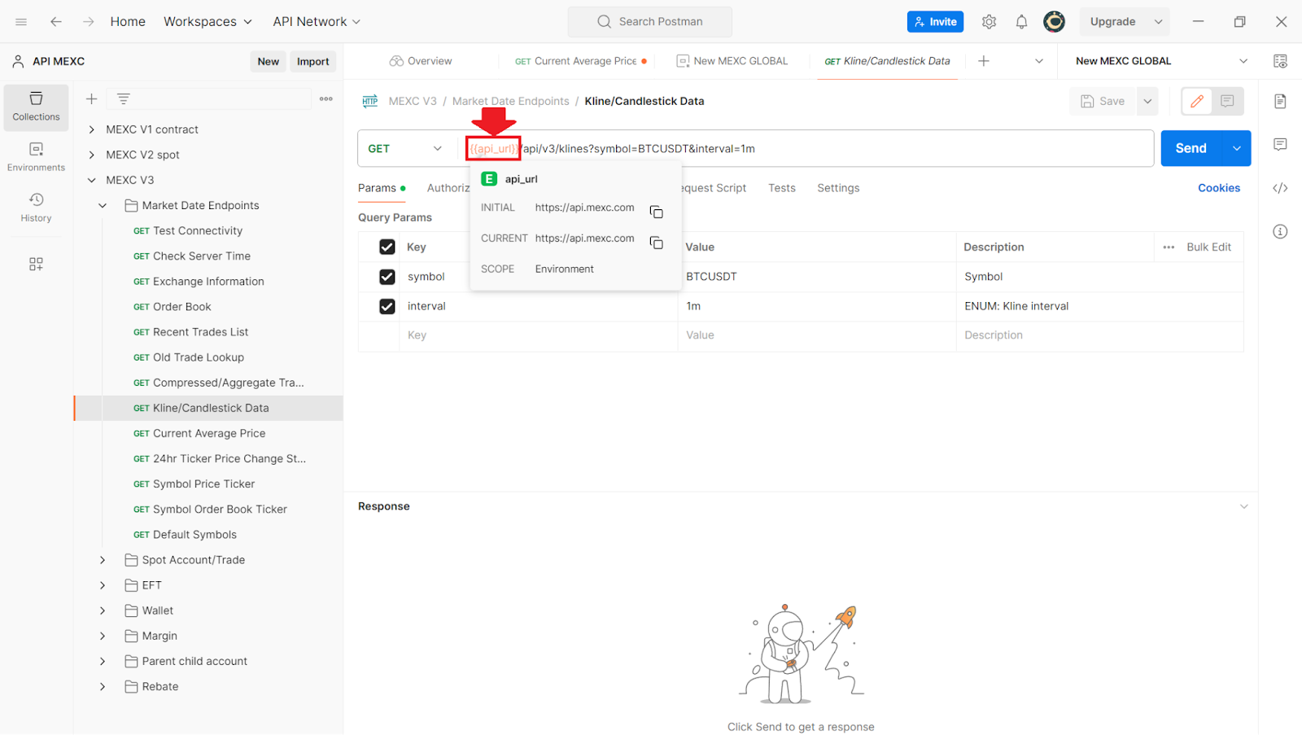Open the Workspaces menu
Image resolution: width=1302 pixels, height=735 pixels.
click(208, 22)
